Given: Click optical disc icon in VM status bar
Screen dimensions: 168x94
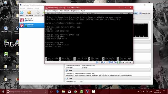Looking at the screenshot, I should 99,62.
